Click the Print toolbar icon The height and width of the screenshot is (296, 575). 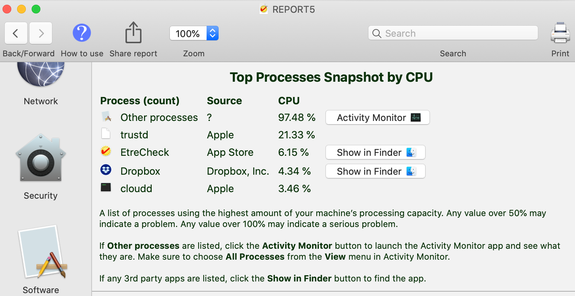tap(560, 33)
